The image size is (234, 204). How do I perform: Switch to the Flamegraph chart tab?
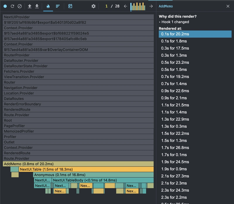[x=48, y=6]
